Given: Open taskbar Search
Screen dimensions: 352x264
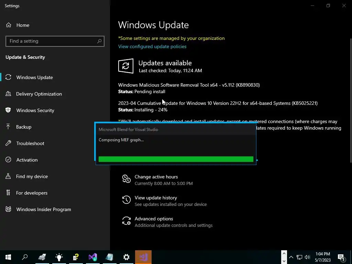Looking at the screenshot, I should [25, 257].
